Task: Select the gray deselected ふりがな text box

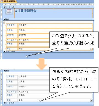Action: click(x=34, y=88)
